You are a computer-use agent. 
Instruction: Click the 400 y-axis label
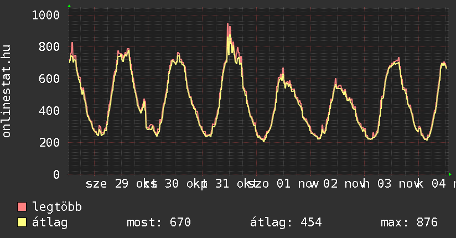click(49, 111)
